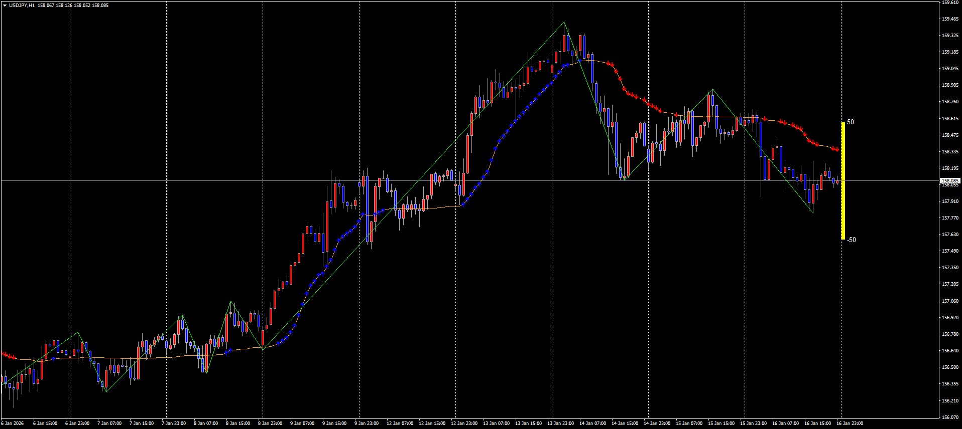Click the last green zigzag low point
The image size is (962, 429).
click(812, 213)
